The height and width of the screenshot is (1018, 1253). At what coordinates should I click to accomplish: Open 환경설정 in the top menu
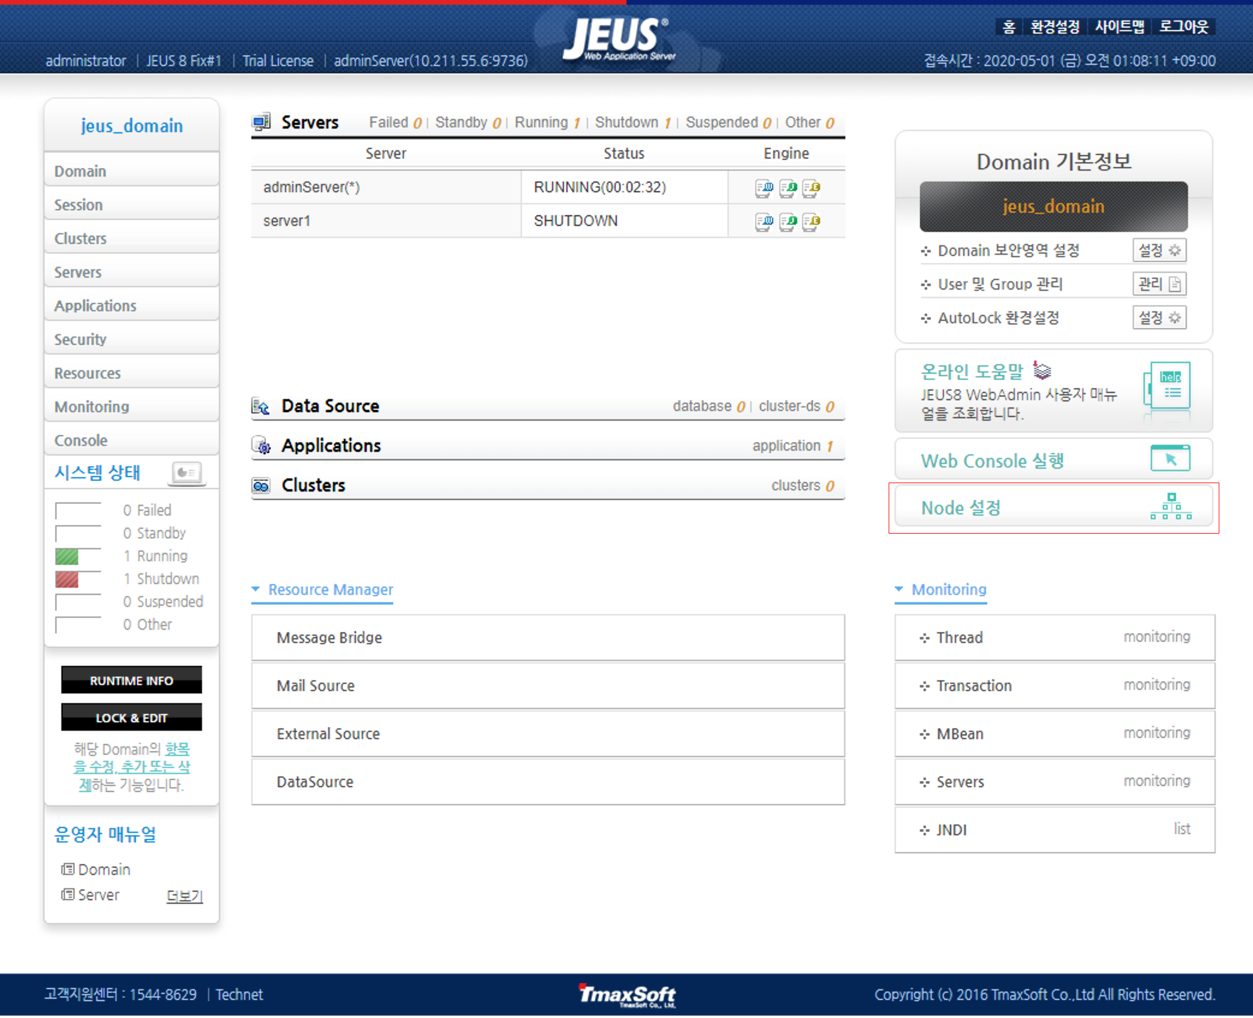[1055, 27]
